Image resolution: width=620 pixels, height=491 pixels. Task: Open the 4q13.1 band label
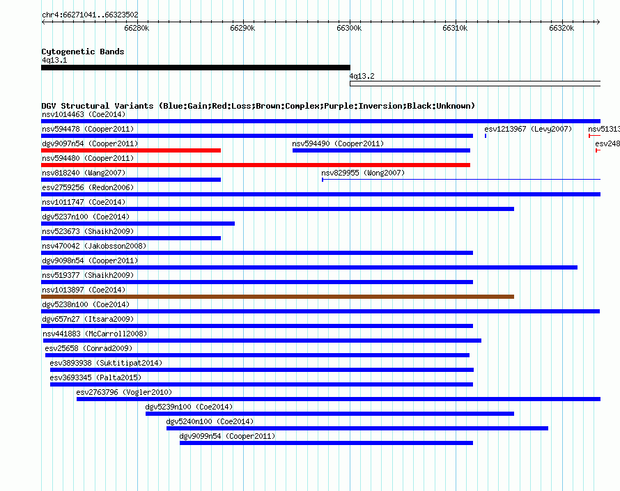pyautogui.click(x=54, y=60)
